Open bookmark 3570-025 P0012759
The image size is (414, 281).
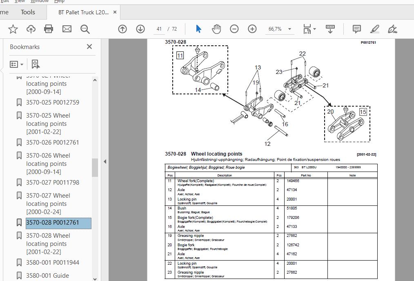pos(53,102)
